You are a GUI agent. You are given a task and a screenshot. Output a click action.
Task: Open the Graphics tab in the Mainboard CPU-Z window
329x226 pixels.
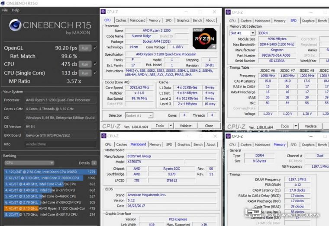point(184,144)
